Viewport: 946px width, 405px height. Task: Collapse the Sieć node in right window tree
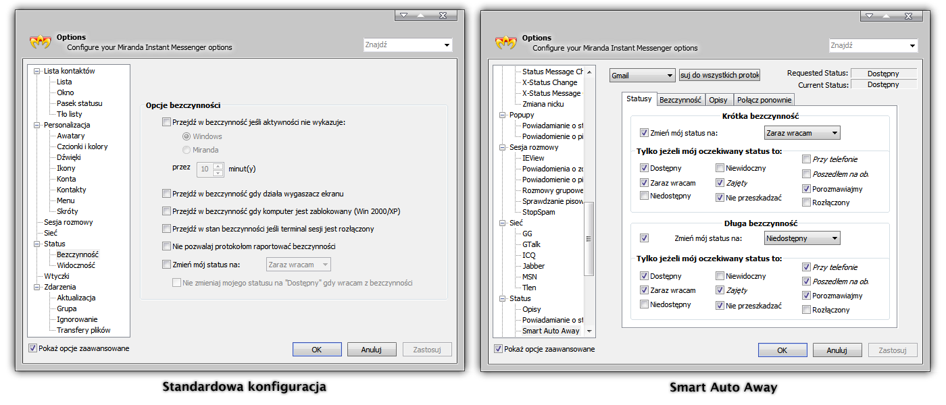(x=503, y=223)
